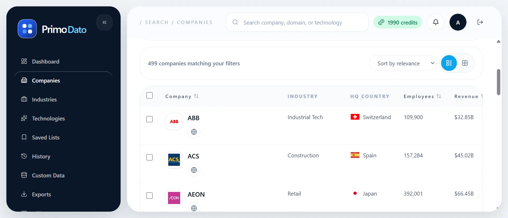Click the AEON company logo
The height and width of the screenshot is (218, 508).
pos(174,198)
